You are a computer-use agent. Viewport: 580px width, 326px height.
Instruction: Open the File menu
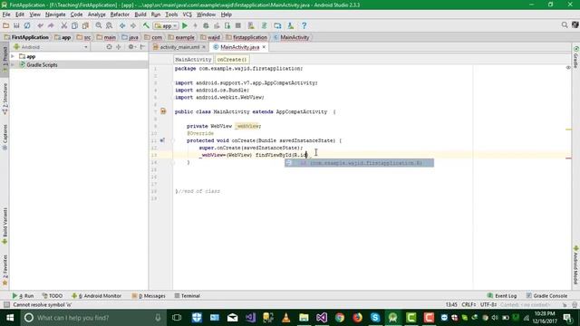coord(6,14)
